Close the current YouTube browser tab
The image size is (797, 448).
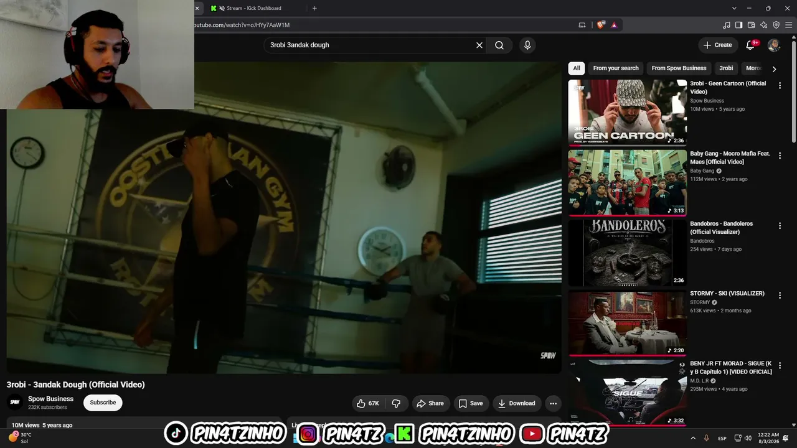197,8
